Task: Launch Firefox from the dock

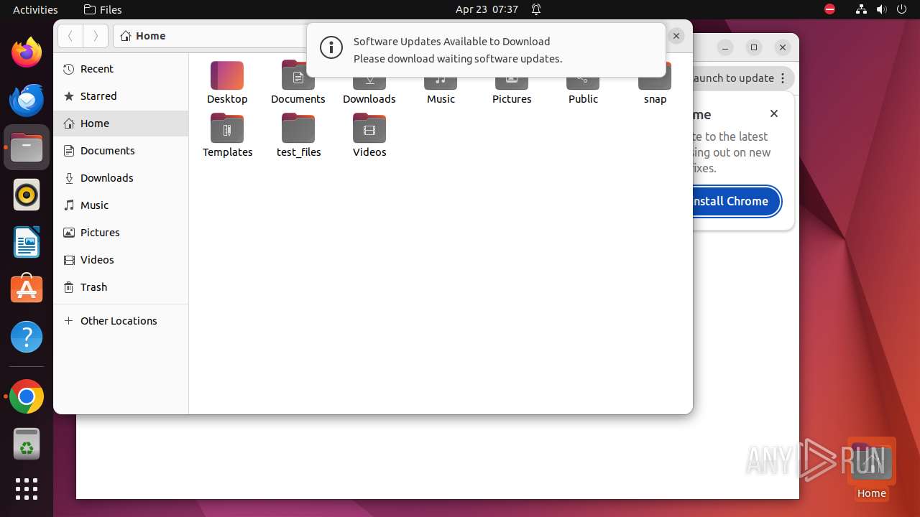Action: point(27,52)
